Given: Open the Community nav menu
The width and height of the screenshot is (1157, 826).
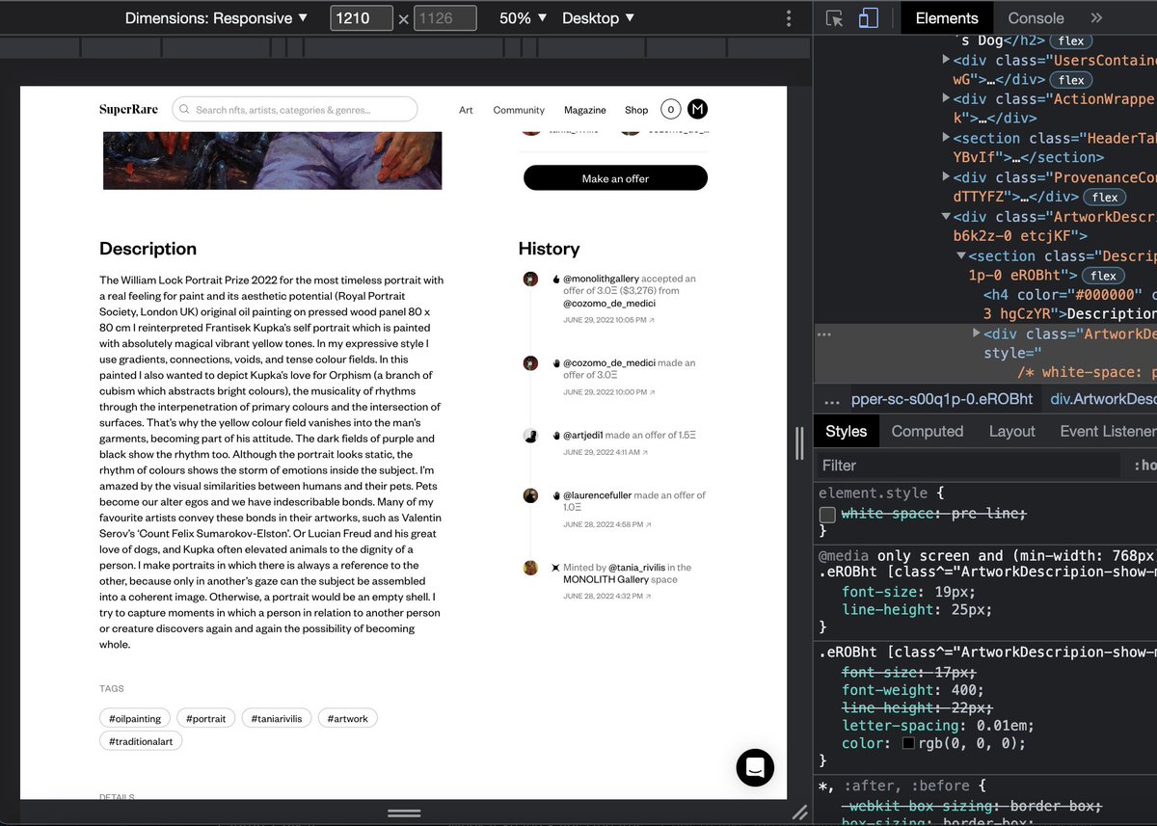Looking at the screenshot, I should pos(519,110).
